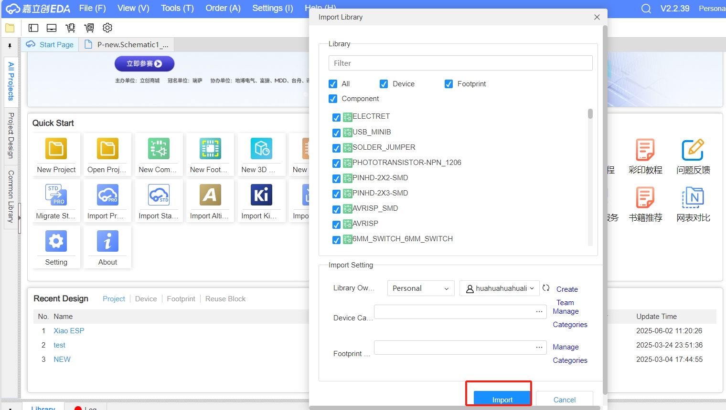The height and width of the screenshot is (410, 726).
Task: Click the search magnifier icon
Action: point(646,9)
